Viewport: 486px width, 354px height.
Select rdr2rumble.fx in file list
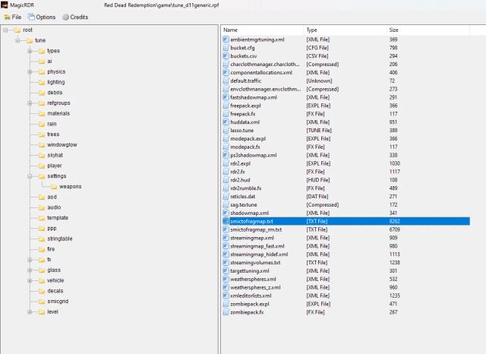[246, 188]
